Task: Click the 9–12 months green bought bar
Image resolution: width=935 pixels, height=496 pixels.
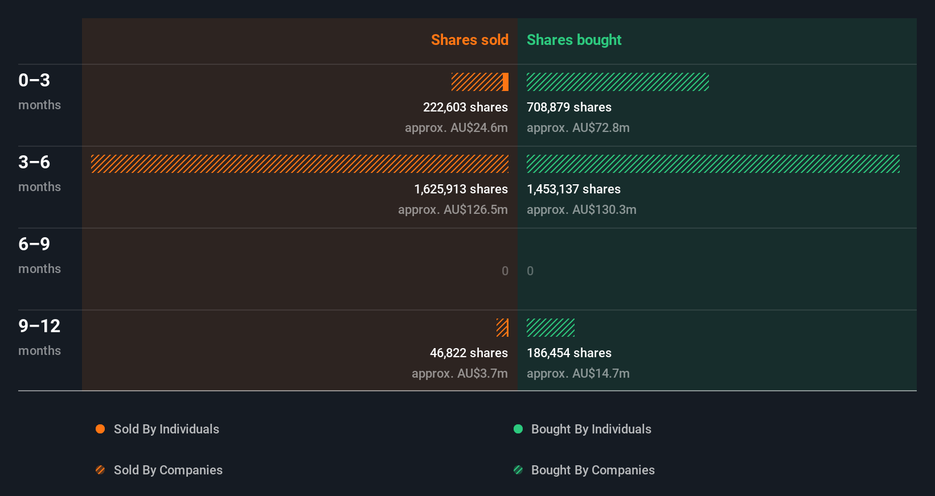Action: tap(551, 328)
